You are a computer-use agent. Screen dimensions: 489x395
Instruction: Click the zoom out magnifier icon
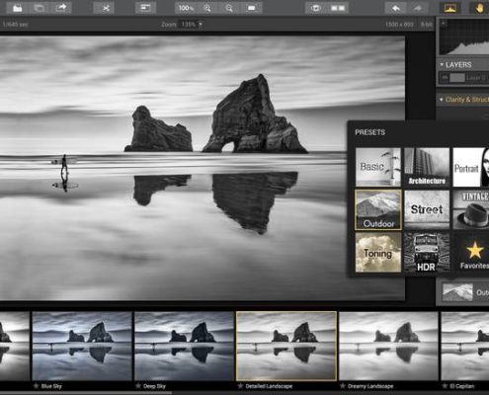tap(229, 8)
